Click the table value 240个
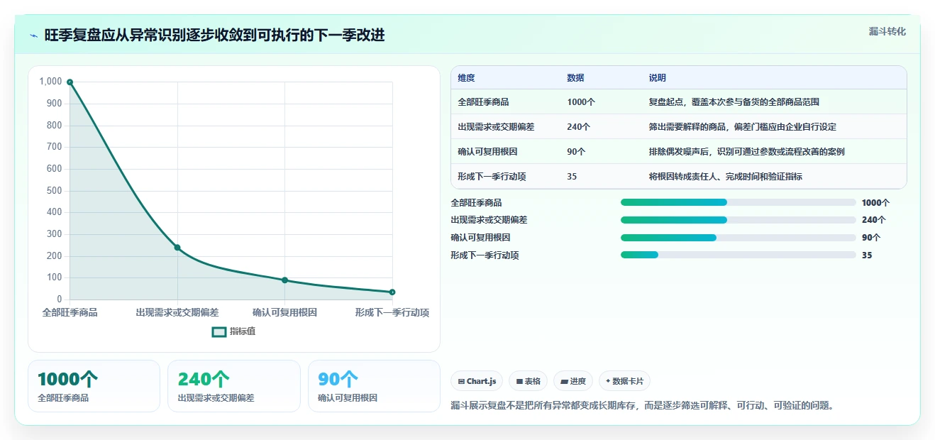 579,127
